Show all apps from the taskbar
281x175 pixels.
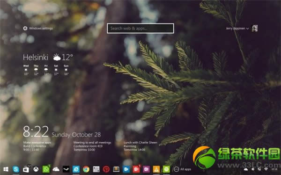[182, 169]
